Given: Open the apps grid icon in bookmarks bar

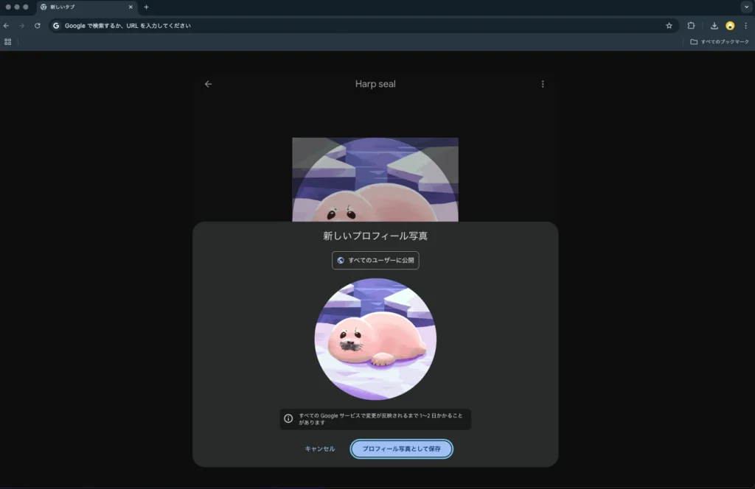Looking at the screenshot, I should coord(8,42).
